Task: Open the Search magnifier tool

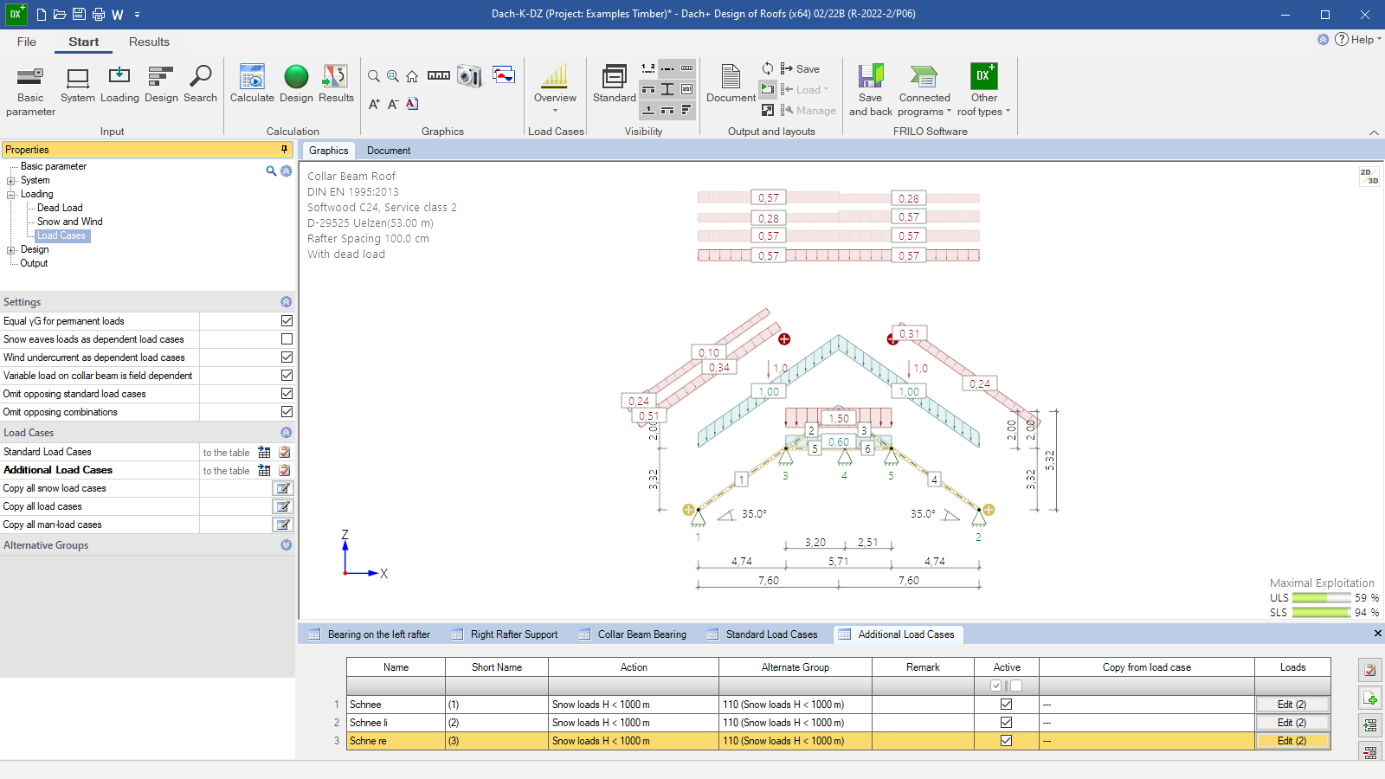Action: [200, 84]
